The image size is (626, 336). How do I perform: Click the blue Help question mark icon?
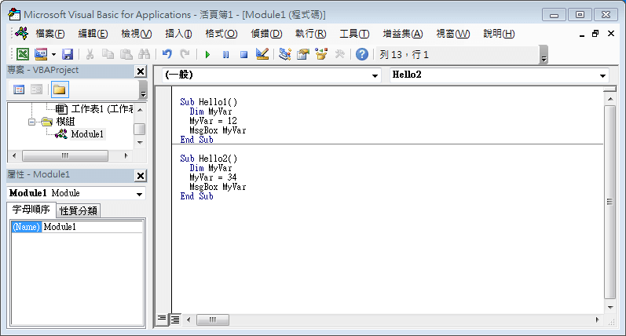click(361, 54)
